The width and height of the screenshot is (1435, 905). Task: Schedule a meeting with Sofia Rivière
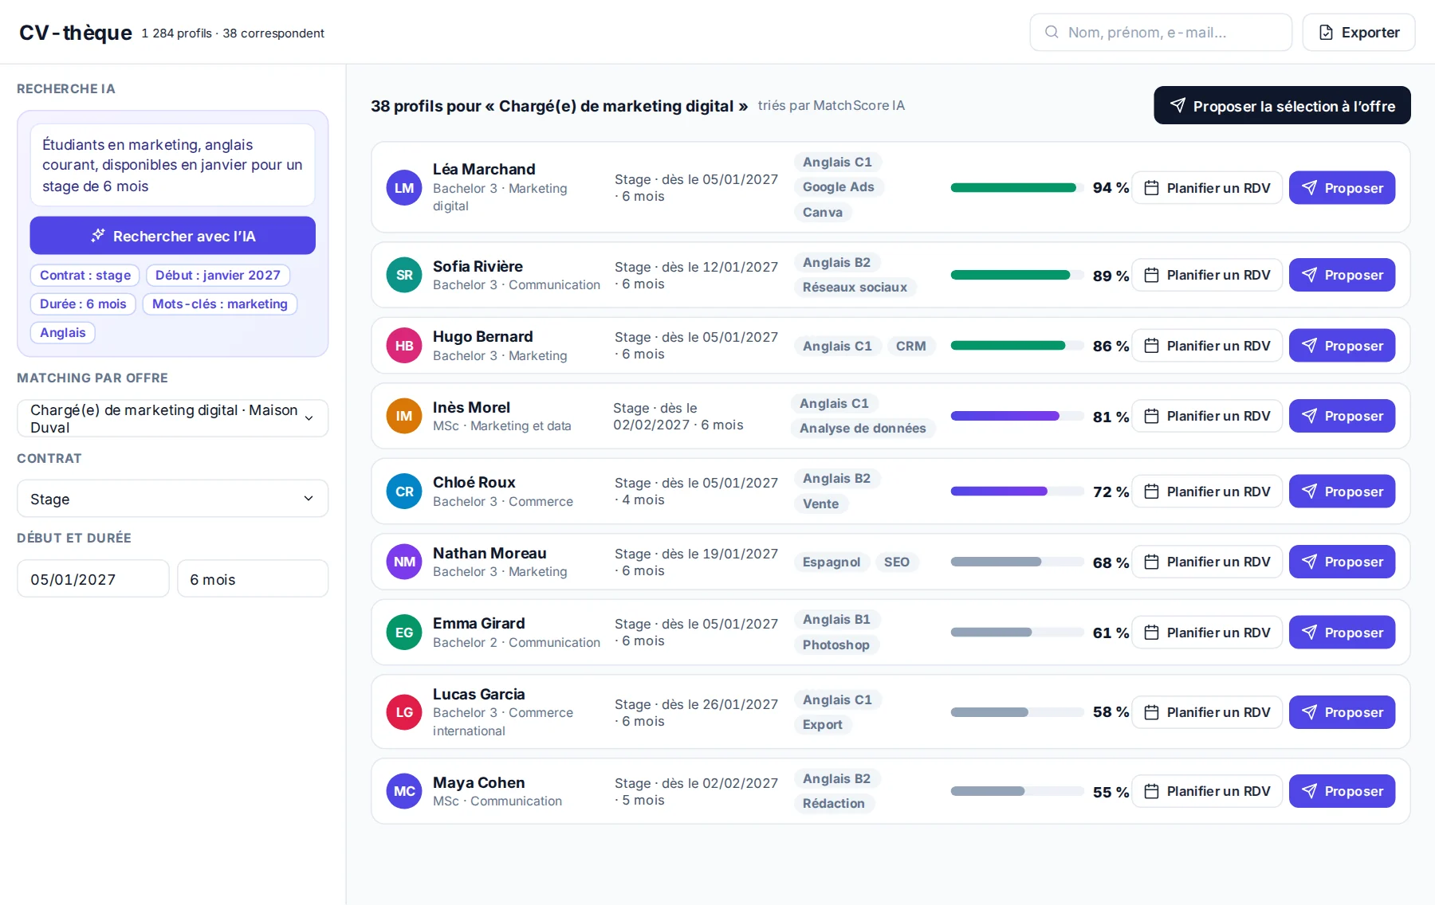coord(1207,275)
